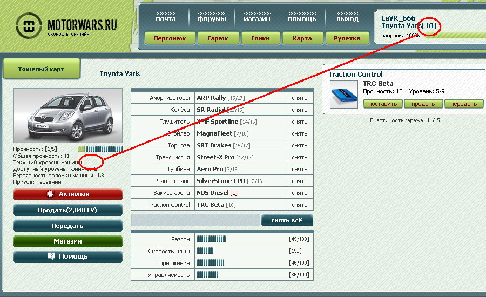Click the green Магазин button
The height and width of the screenshot is (297, 486).
point(68,241)
